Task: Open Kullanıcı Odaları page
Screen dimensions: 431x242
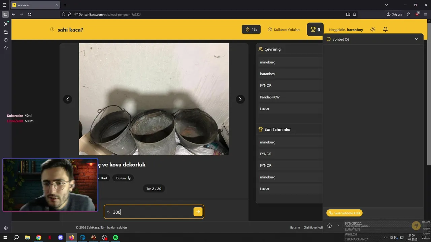Action: (284, 30)
